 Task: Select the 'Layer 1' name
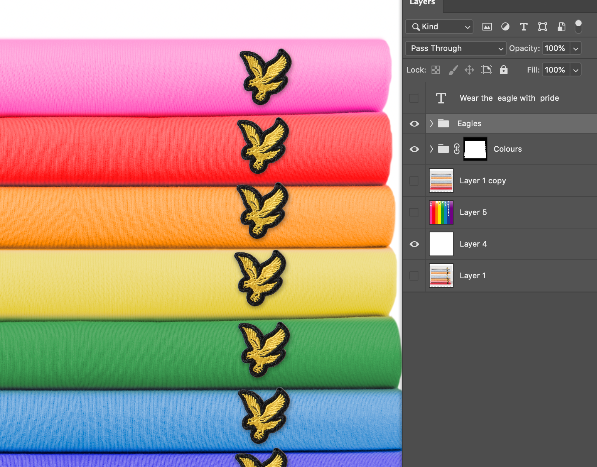[x=473, y=276]
